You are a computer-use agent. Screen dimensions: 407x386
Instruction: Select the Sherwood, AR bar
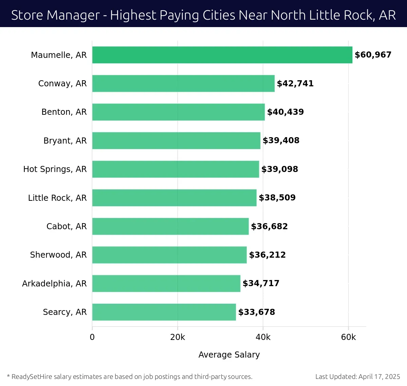pos(170,255)
